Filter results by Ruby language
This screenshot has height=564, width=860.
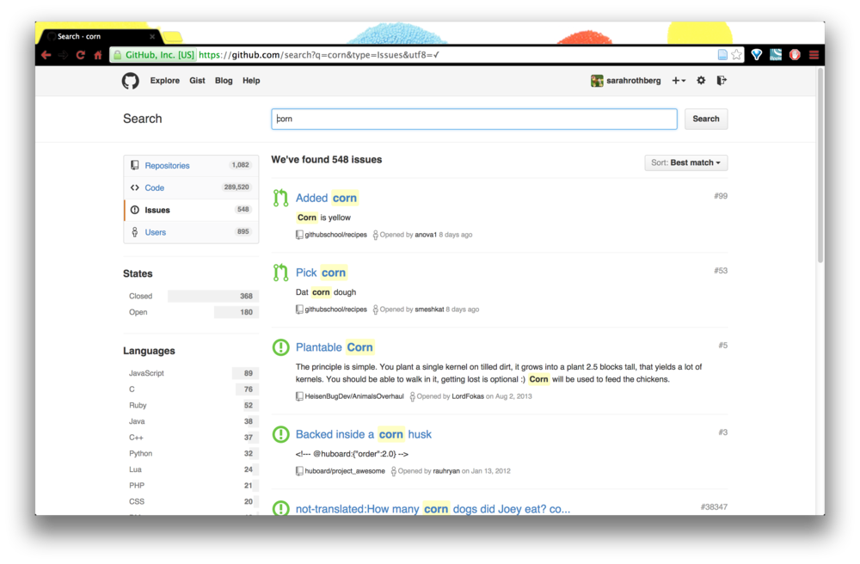click(191, 405)
